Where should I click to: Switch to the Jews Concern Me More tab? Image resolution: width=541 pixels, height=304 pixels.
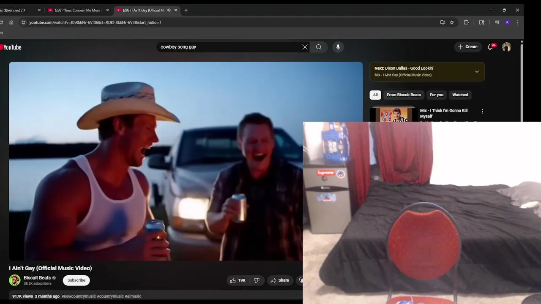79,10
